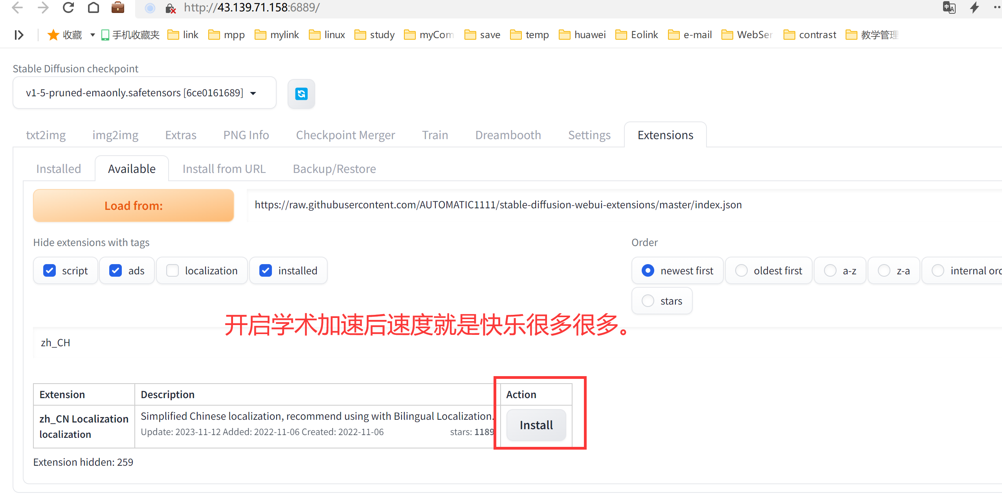The image size is (1002, 496).
Task: Click the lightning bolt icon
Action: [x=974, y=7]
